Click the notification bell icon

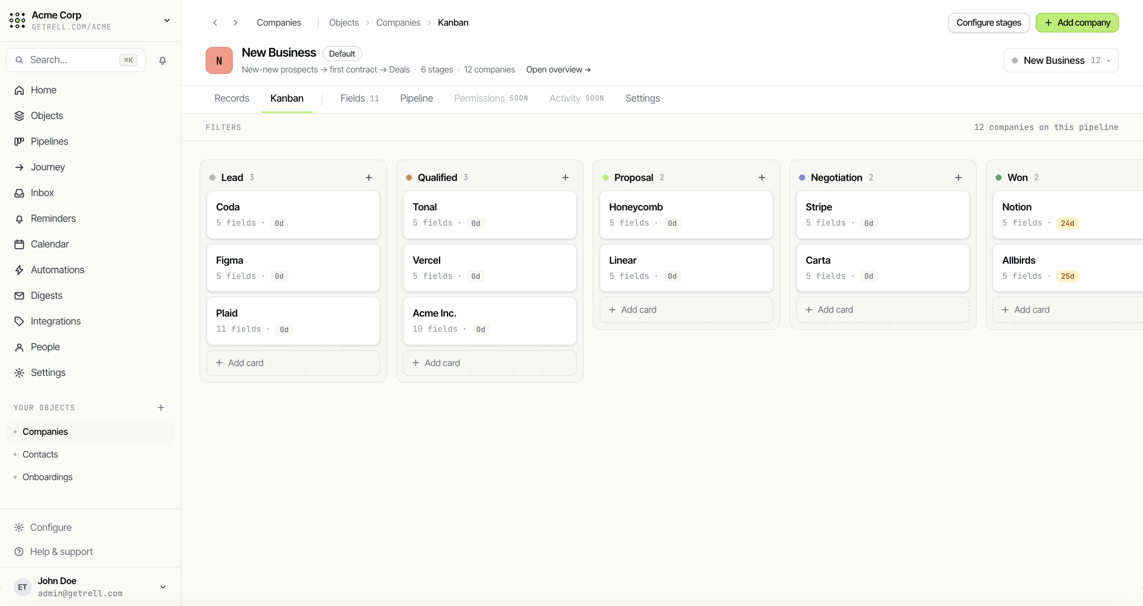point(163,60)
